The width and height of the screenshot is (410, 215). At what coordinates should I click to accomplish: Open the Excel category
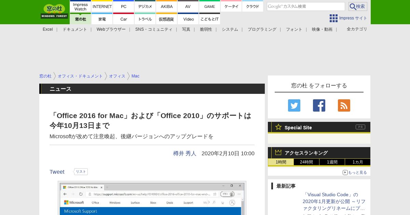pyautogui.click(x=48, y=29)
